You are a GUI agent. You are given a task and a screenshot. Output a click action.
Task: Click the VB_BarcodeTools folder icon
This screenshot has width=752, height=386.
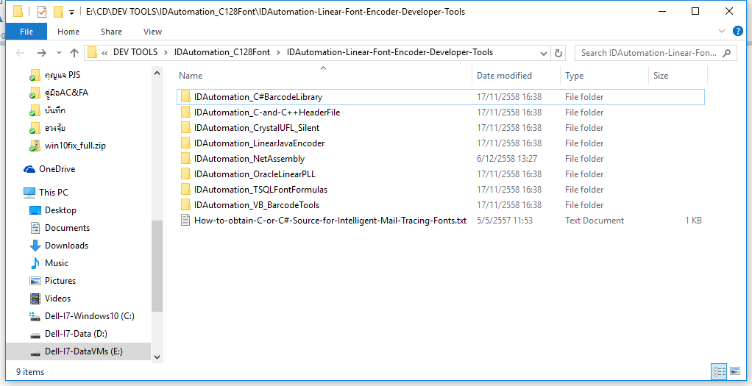pyautogui.click(x=185, y=204)
